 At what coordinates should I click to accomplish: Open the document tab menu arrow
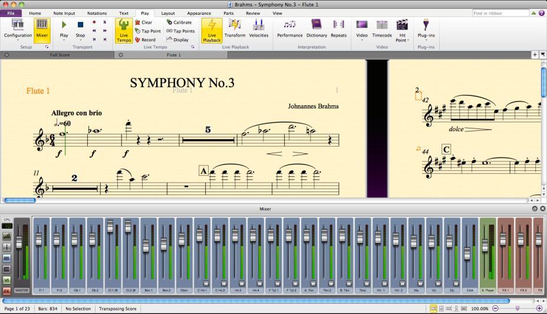coord(543,55)
